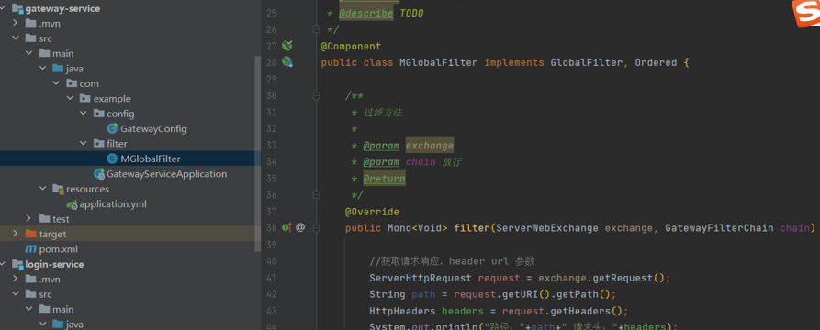Click the GatewayConfig class icon
Image resolution: width=820 pixels, height=330 pixels.
[112, 128]
